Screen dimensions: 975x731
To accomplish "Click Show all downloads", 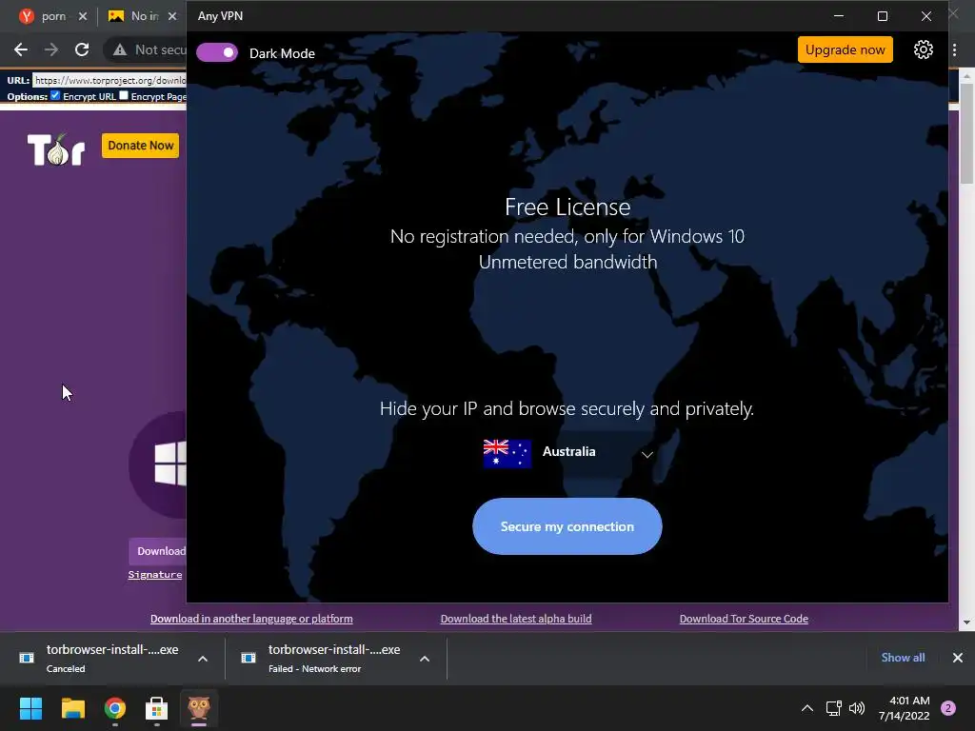I will click(x=903, y=657).
